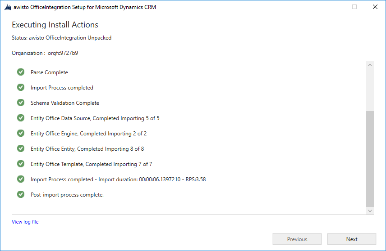This screenshot has height=251, width=386.
Task: Click the Dynamics CRM app icon in title bar
Action: 8,7
